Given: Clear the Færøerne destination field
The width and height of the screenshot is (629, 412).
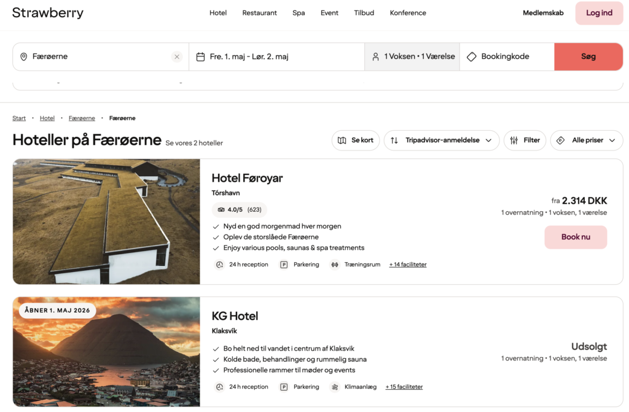Looking at the screenshot, I should 177,56.
